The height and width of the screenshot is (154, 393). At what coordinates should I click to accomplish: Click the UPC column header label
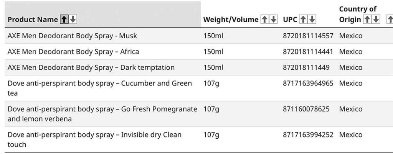click(290, 20)
